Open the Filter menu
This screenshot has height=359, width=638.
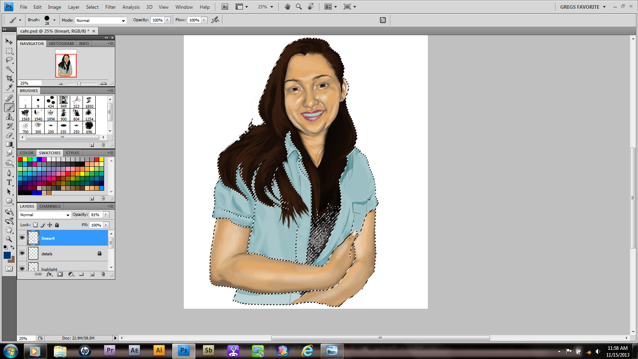(x=110, y=7)
